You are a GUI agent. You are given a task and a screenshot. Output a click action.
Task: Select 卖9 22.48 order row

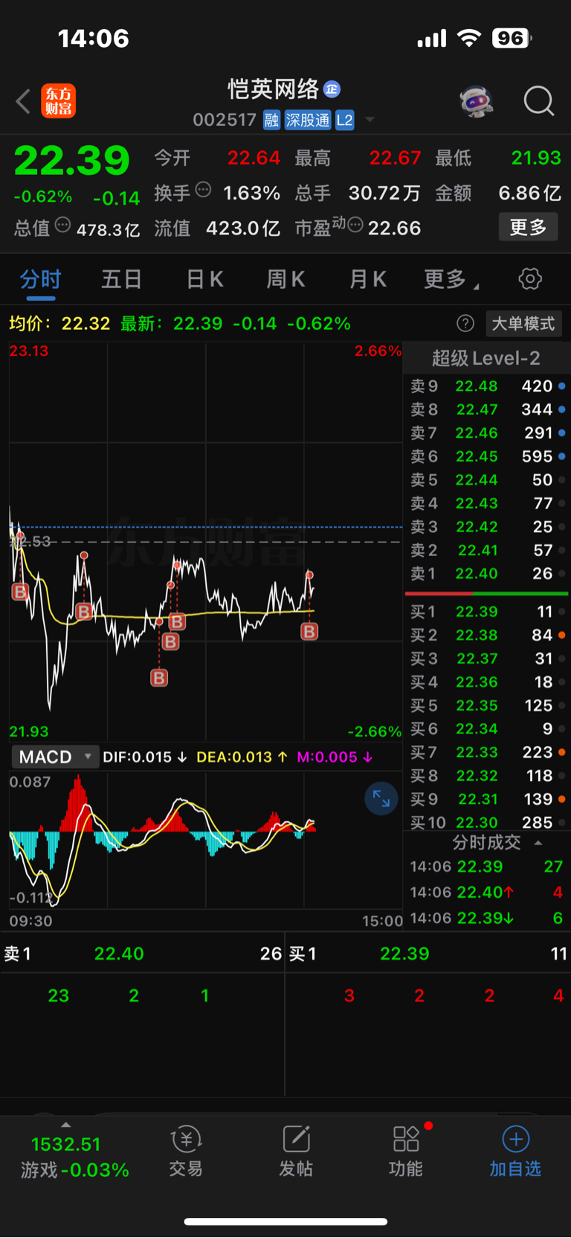487,386
